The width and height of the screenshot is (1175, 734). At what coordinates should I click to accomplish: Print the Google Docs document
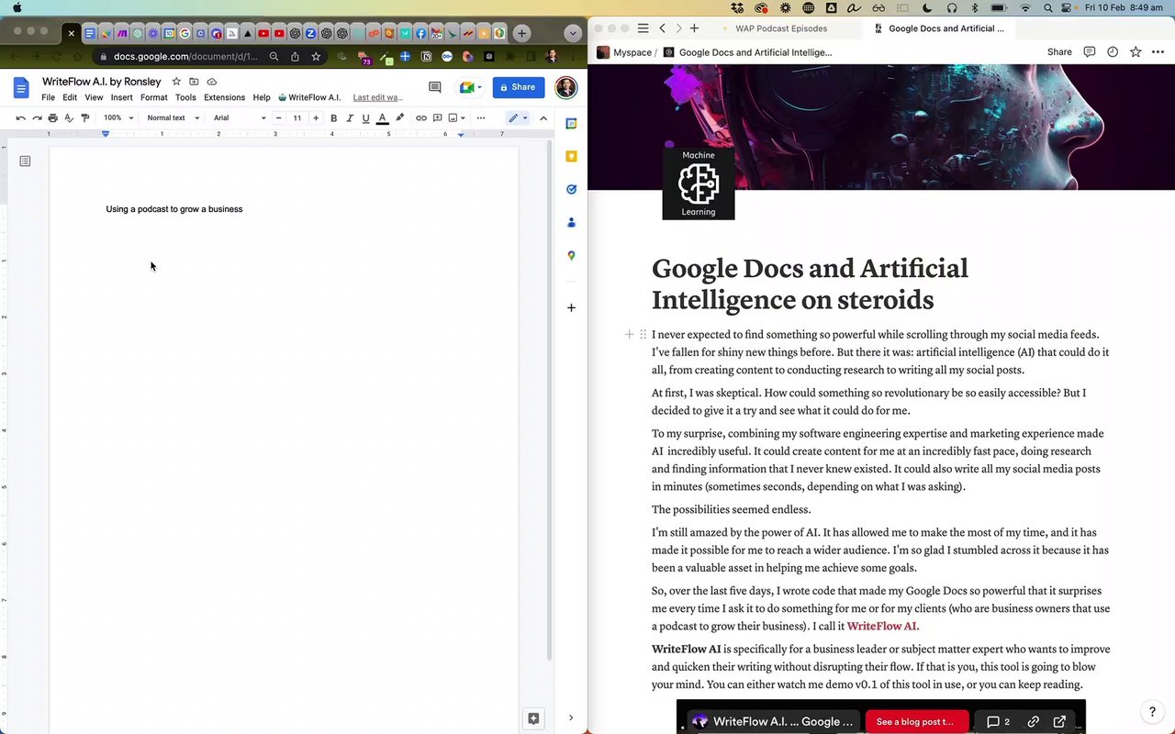(52, 117)
